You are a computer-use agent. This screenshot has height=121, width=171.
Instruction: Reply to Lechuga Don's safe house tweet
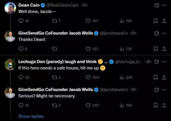click(21, 77)
